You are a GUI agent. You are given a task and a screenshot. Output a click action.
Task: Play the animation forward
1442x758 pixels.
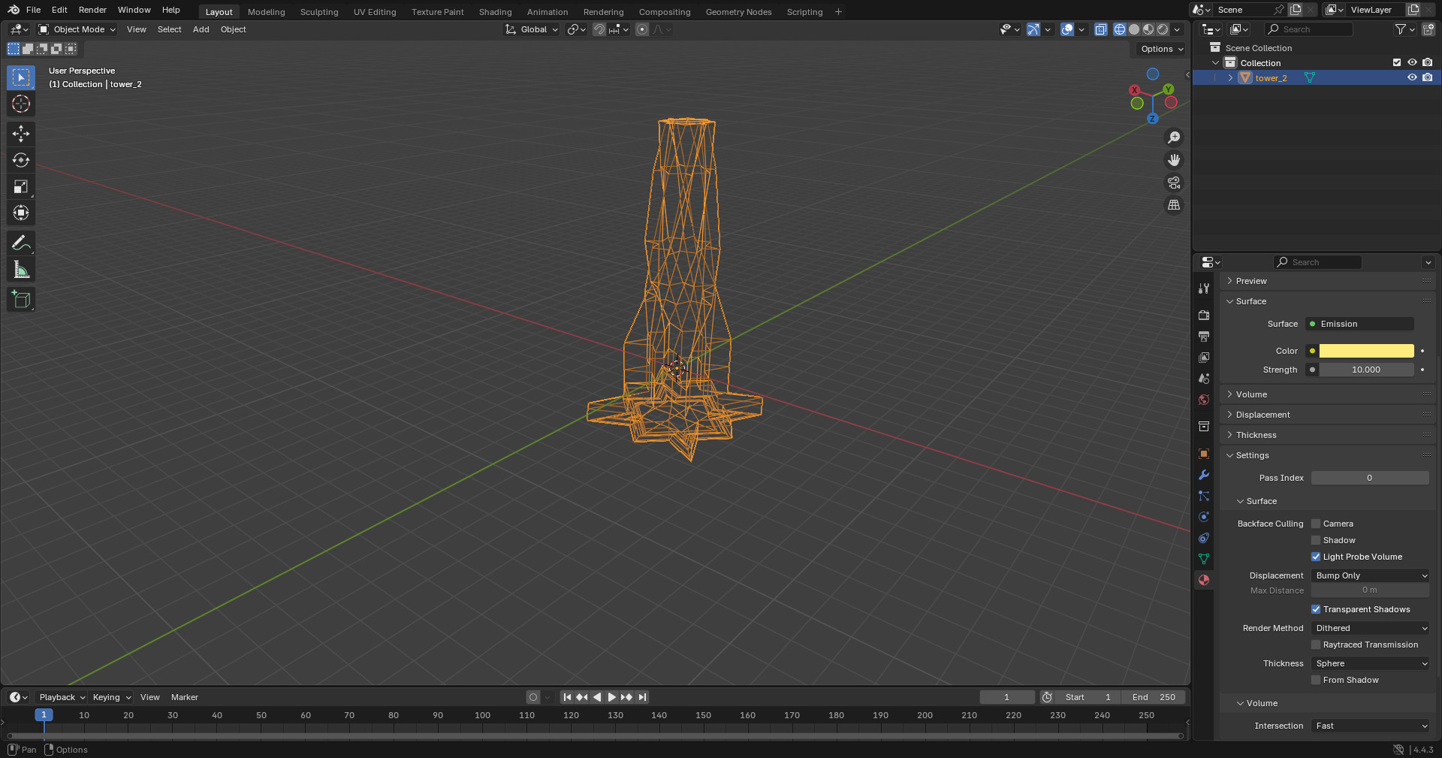coord(611,697)
